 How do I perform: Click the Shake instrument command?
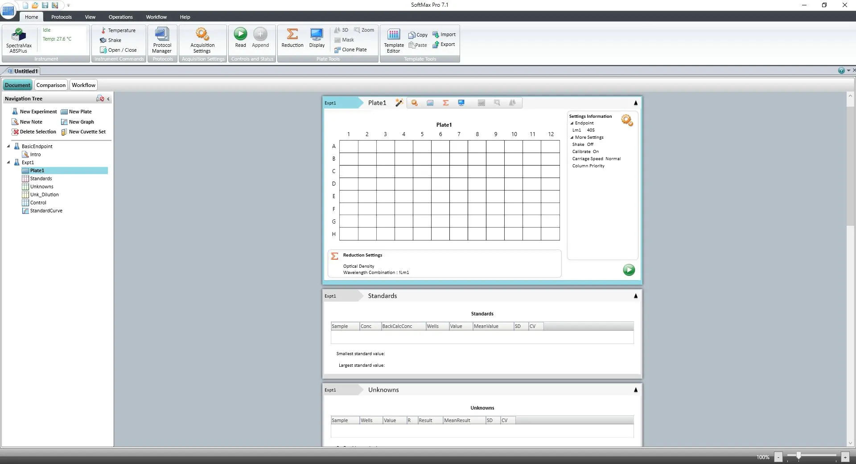(111, 40)
